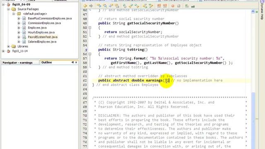Select the Source Packages label
Screen dimensions: 265x149
click(28, 9)
